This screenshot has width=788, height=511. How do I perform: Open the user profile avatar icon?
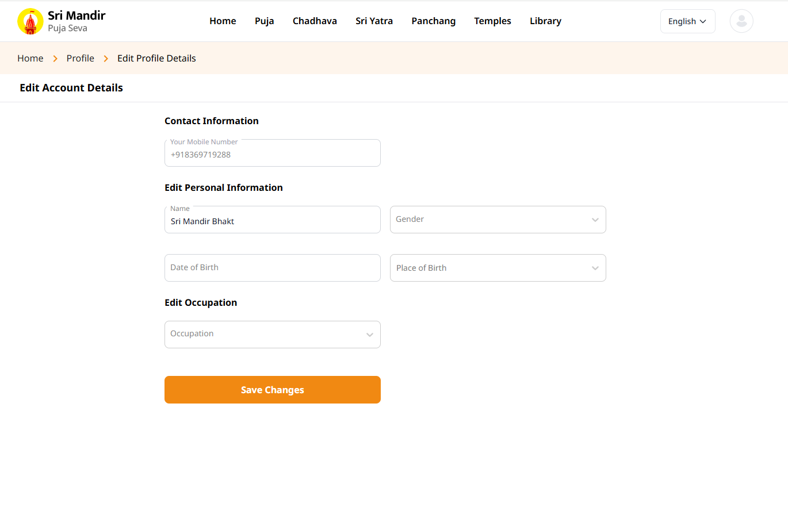click(x=741, y=21)
